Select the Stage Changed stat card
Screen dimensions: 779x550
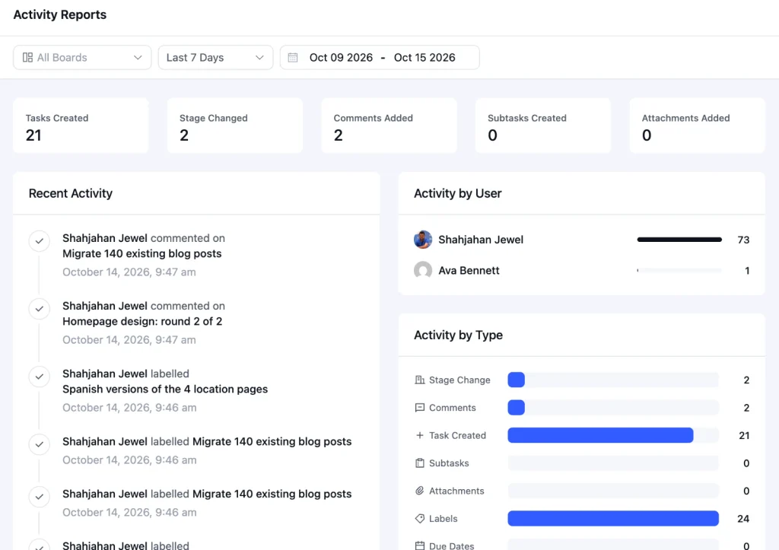point(234,126)
